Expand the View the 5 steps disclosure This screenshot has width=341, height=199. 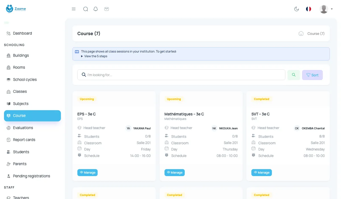[x=94, y=56]
